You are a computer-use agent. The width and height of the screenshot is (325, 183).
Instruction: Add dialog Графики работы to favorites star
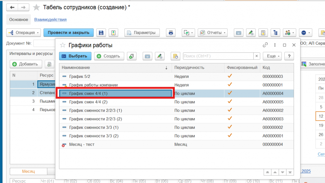tap(63, 45)
